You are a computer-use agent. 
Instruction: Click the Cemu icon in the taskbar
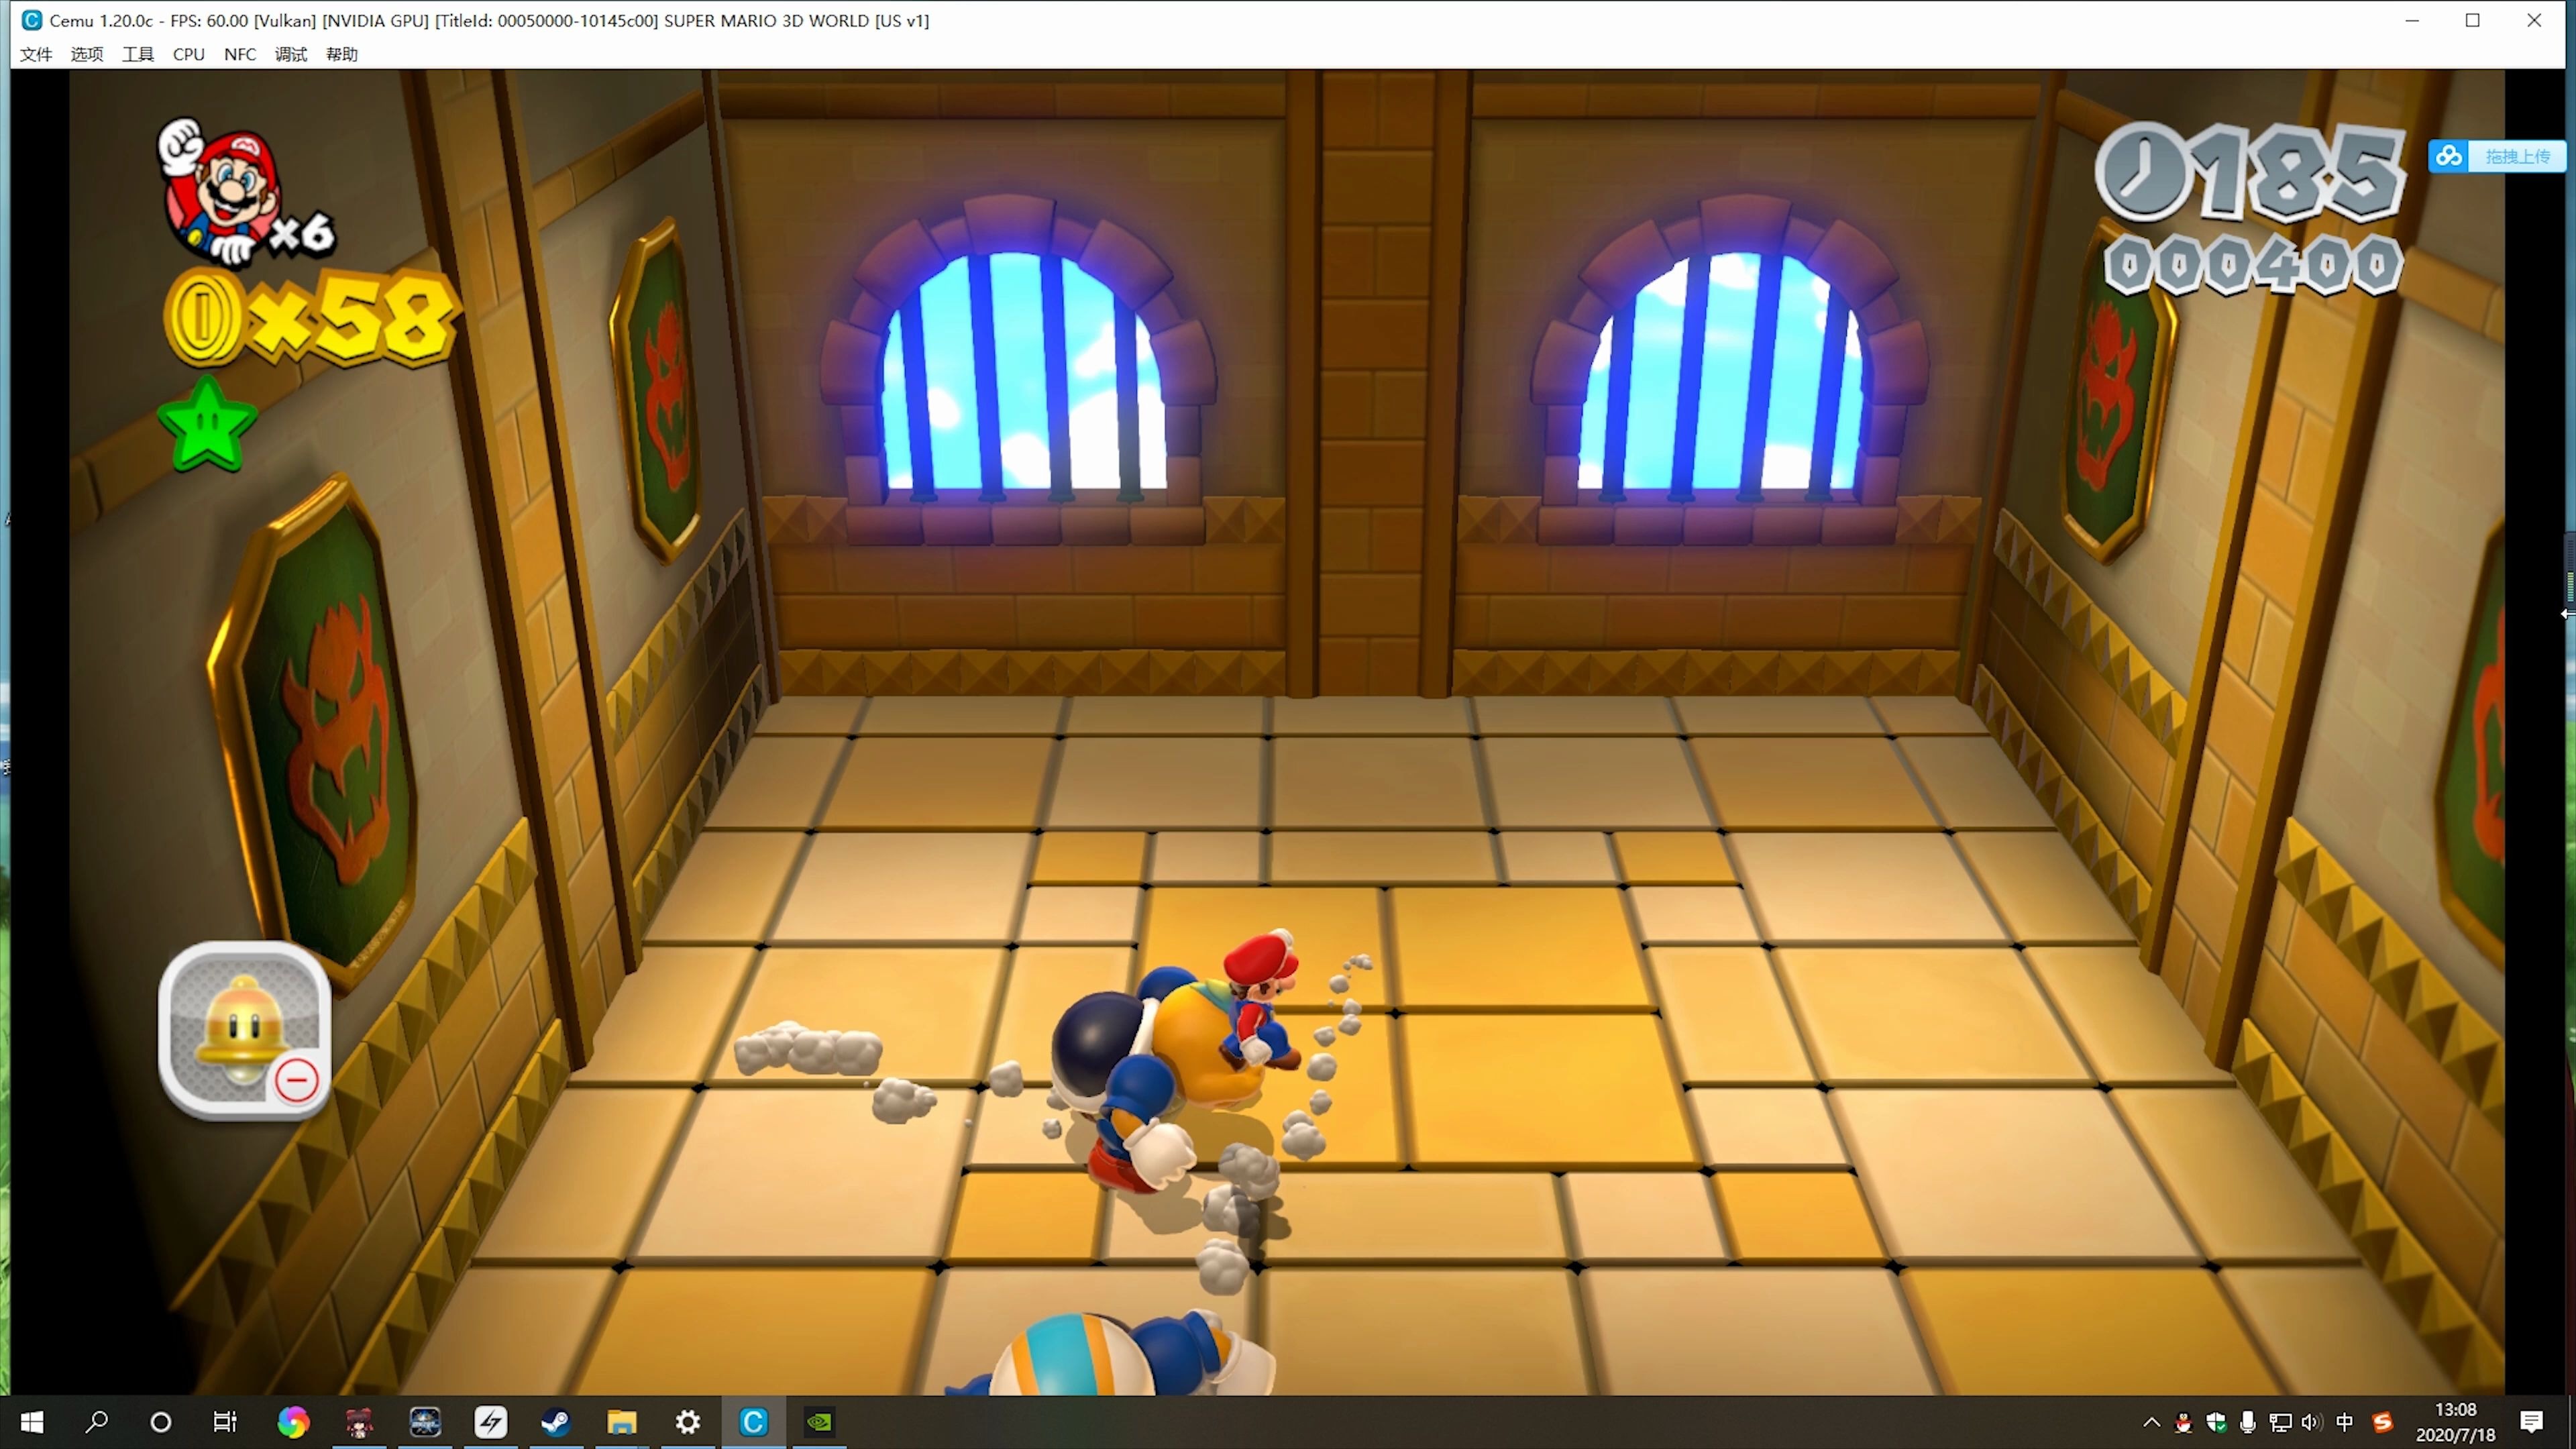(753, 1421)
